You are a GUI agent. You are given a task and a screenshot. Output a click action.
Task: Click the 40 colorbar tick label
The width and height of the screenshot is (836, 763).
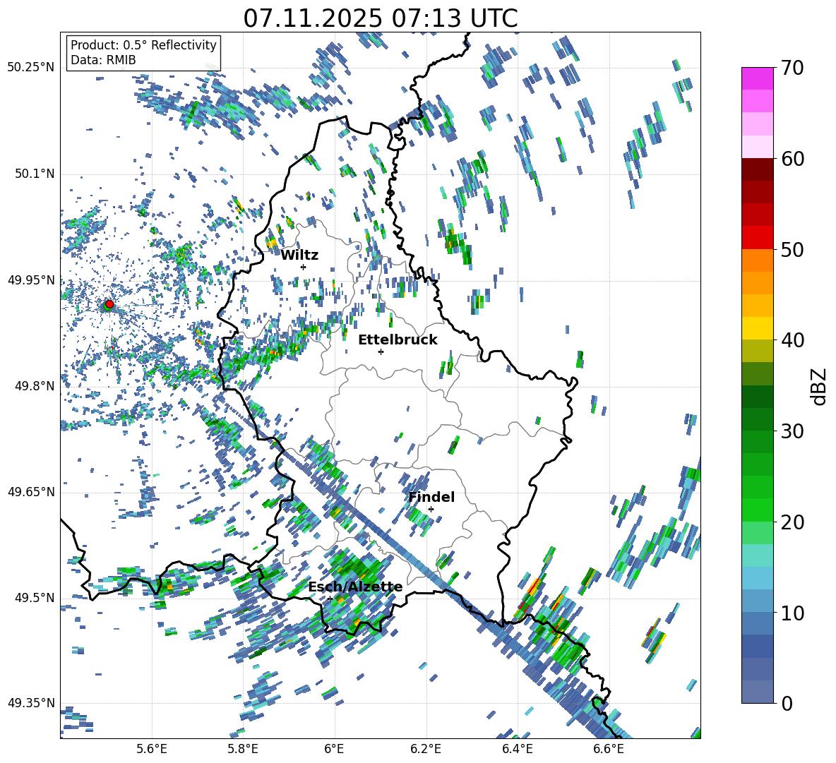point(793,340)
